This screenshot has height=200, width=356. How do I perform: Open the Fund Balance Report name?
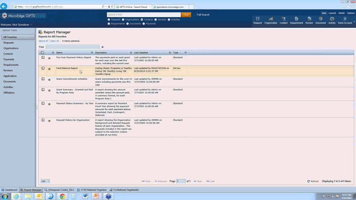tap(67, 68)
